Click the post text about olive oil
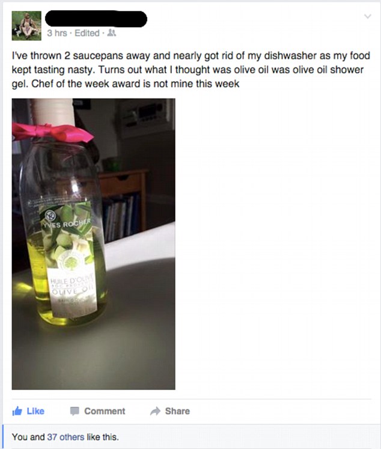 point(191,70)
